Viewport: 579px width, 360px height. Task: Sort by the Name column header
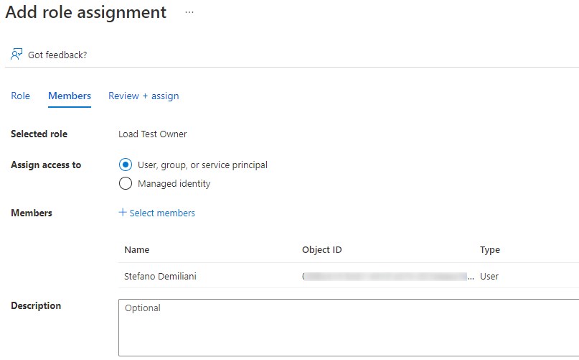click(136, 250)
